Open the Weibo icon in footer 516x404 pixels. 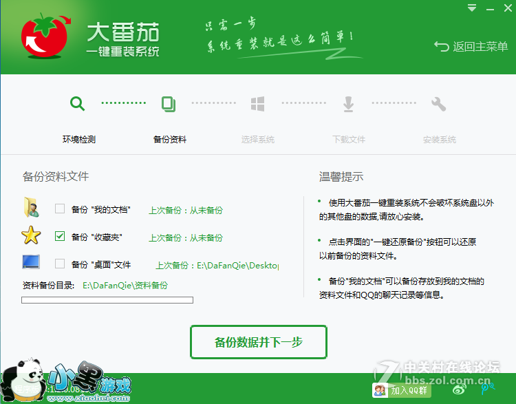point(460,390)
